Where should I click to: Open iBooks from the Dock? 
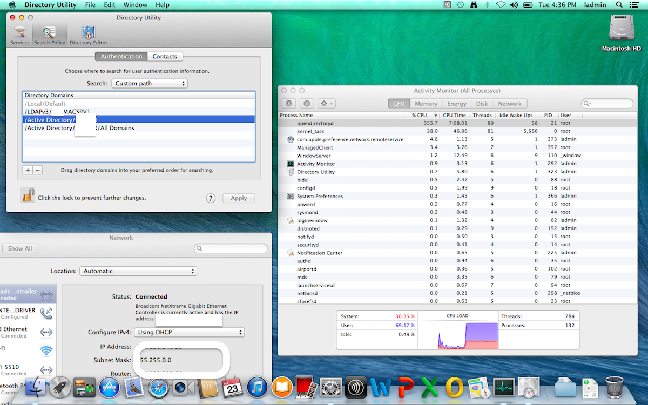282,387
